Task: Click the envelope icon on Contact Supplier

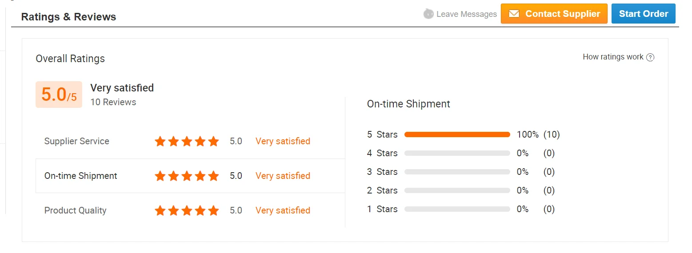Action: pos(514,14)
